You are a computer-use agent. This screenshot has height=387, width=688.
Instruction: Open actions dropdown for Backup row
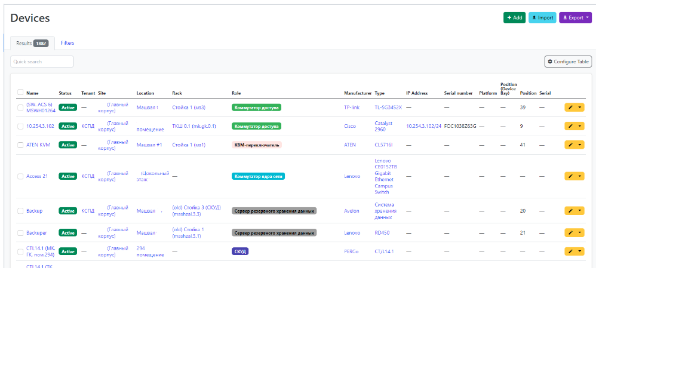click(580, 211)
